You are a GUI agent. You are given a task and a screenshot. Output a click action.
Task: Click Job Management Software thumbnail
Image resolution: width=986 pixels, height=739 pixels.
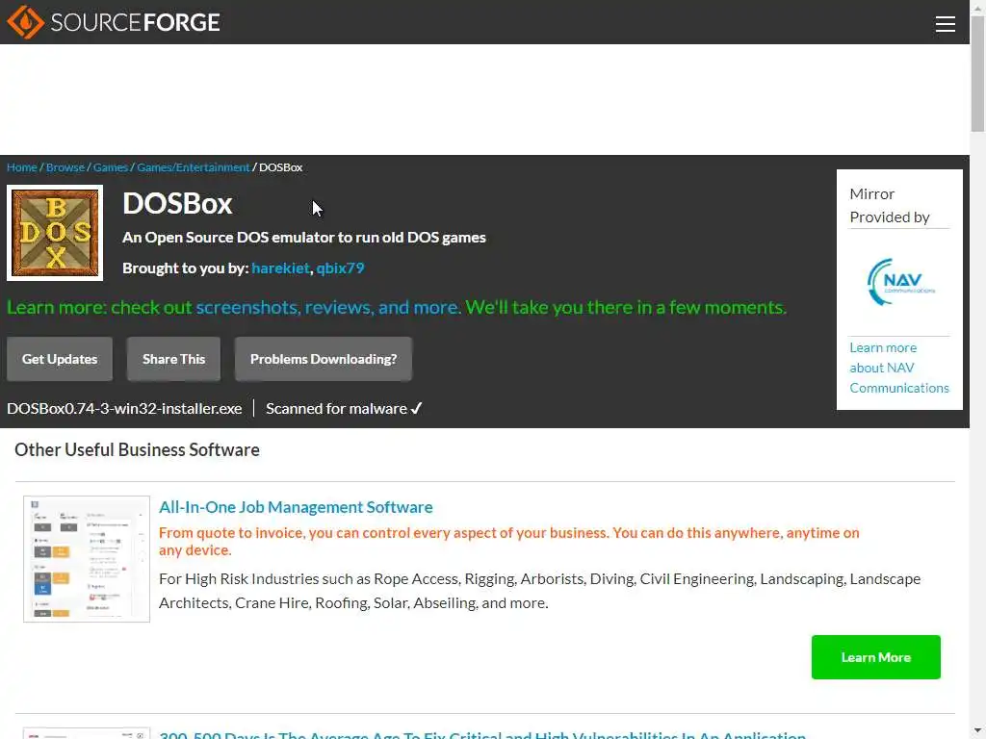pos(87,559)
